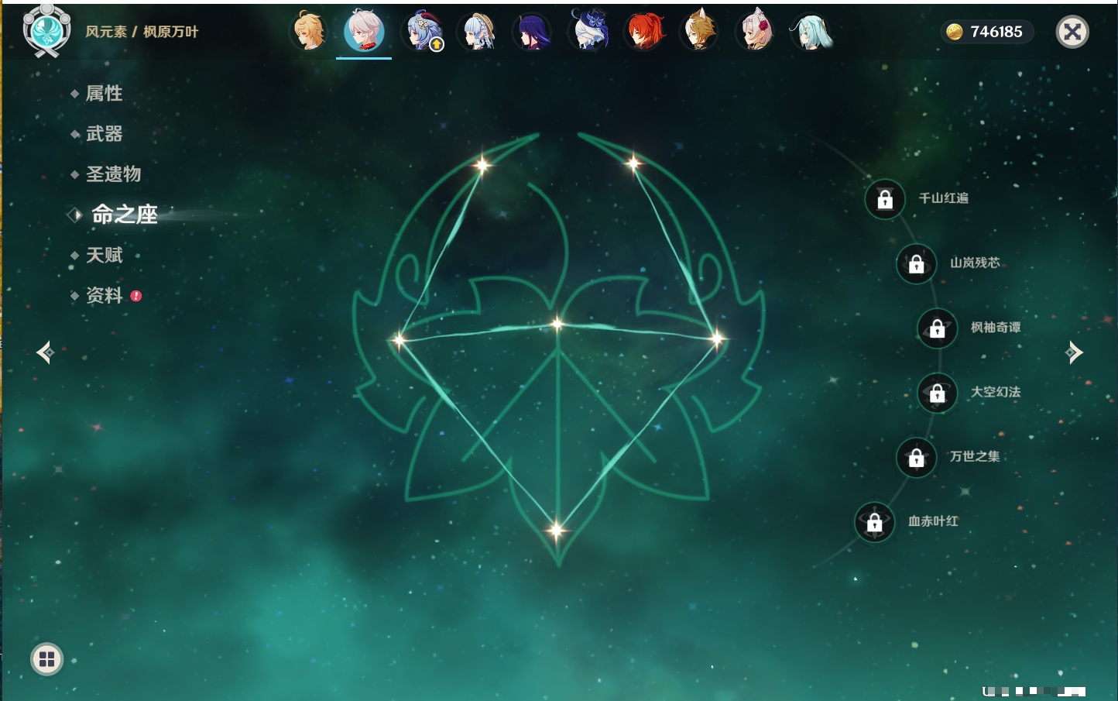Select the blonde Traveler avatar

(x=308, y=32)
